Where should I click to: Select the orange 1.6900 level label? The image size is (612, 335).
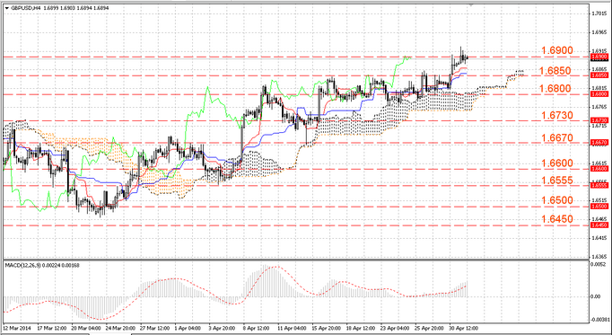557,50
